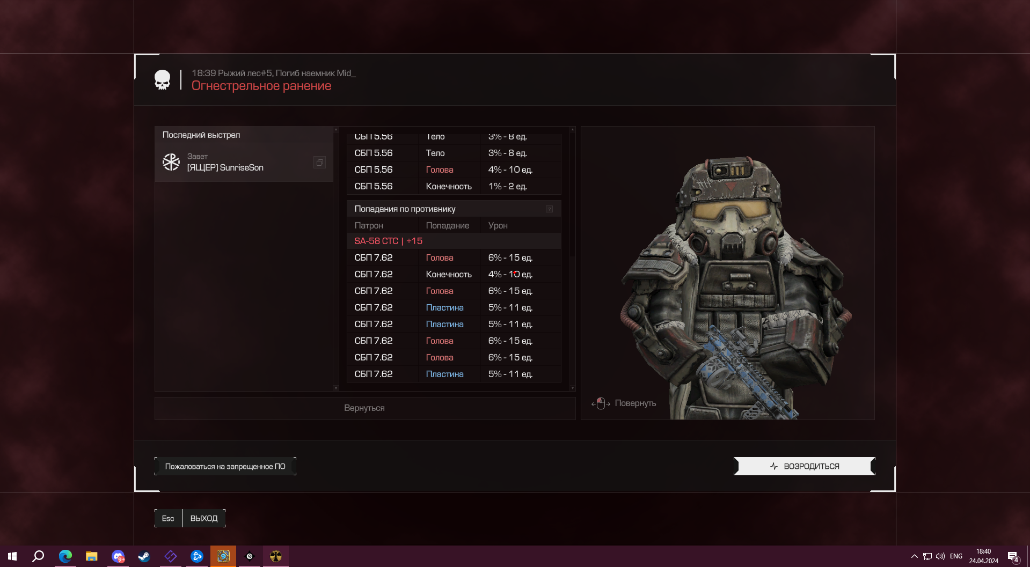Switch ENG input language
Viewport: 1030px width, 567px height.
956,556
